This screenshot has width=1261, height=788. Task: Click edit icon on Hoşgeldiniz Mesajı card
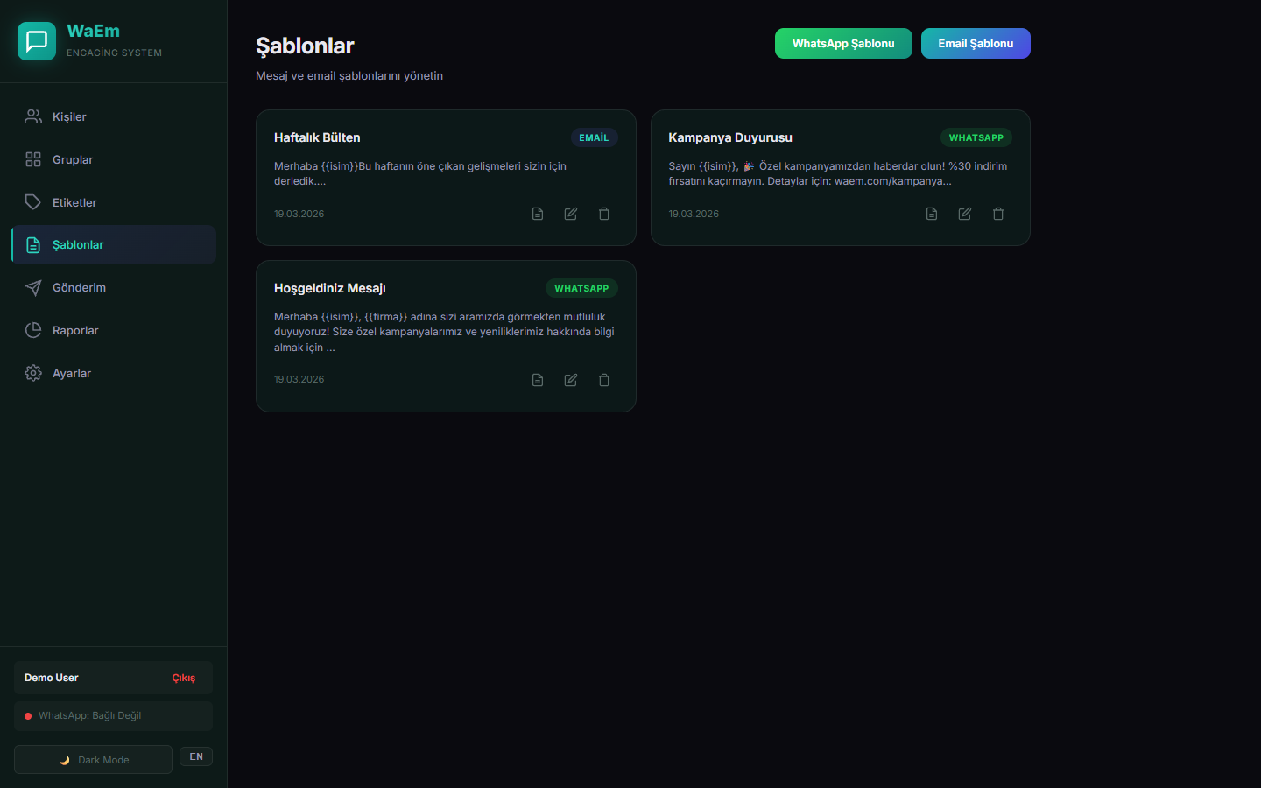click(x=571, y=380)
